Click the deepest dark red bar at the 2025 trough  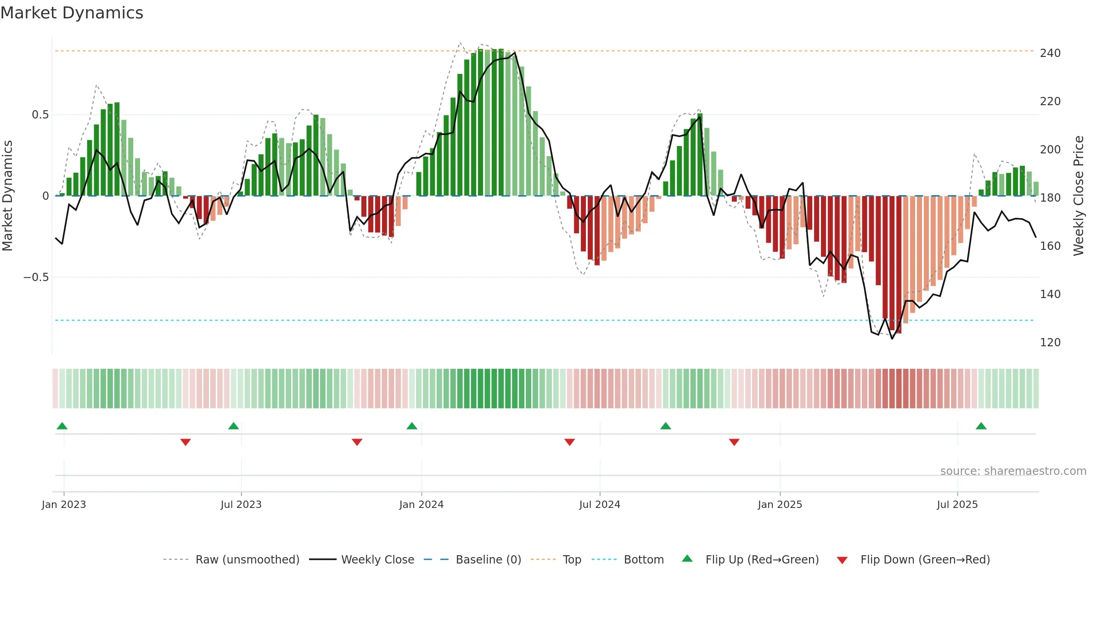click(x=899, y=265)
